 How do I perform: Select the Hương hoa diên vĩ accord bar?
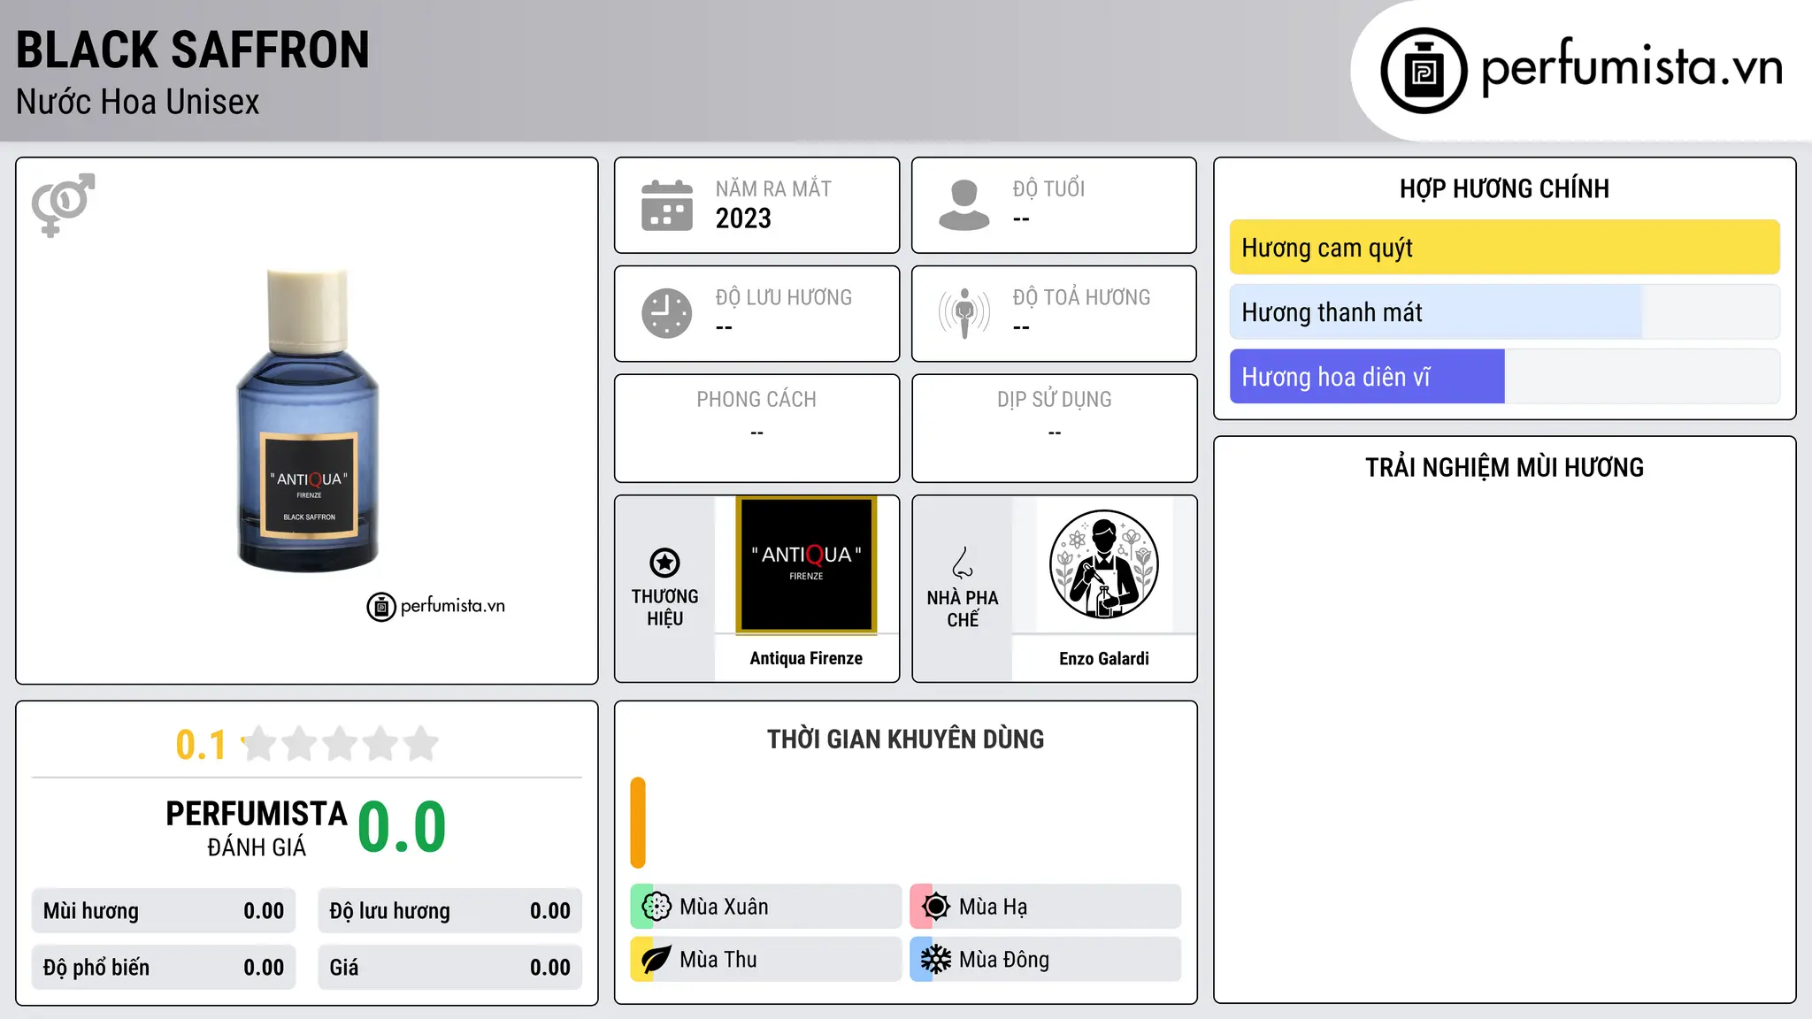pyautogui.click(x=1504, y=377)
